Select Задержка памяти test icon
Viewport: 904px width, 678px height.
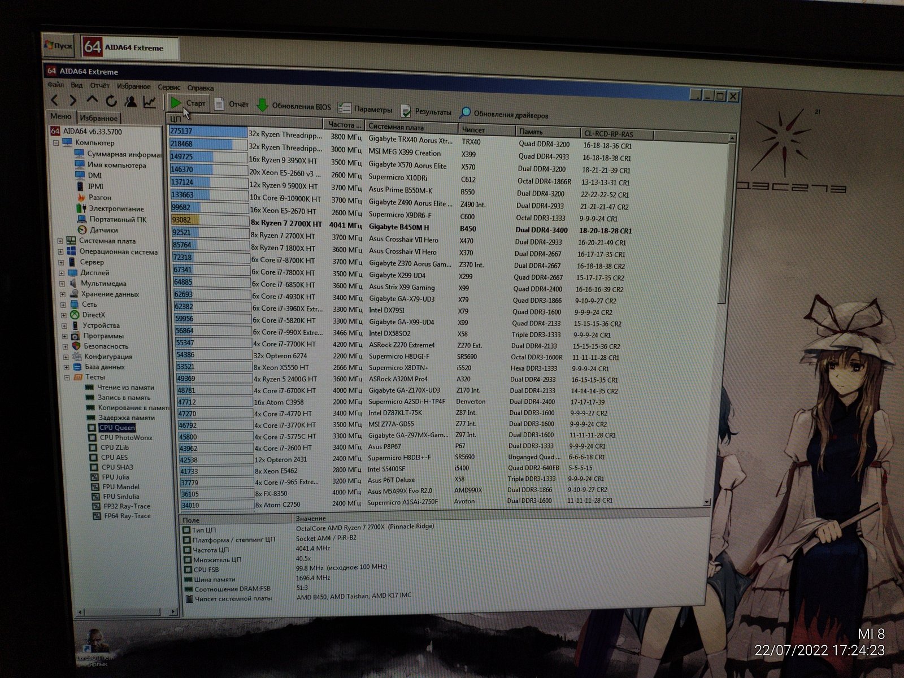coord(90,418)
